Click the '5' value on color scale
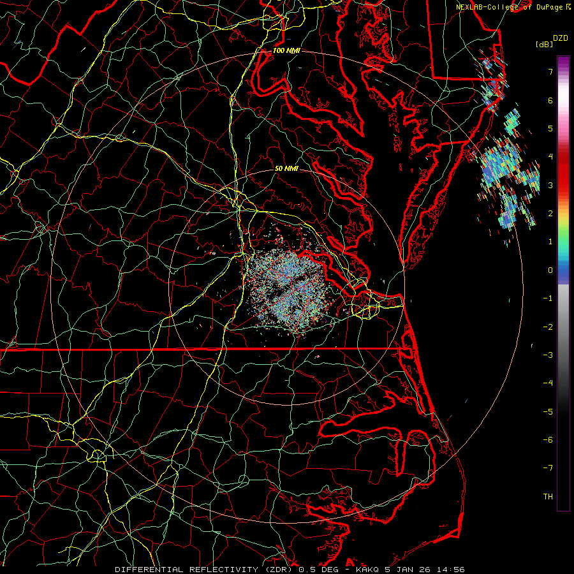The width and height of the screenshot is (574, 574). click(550, 128)
